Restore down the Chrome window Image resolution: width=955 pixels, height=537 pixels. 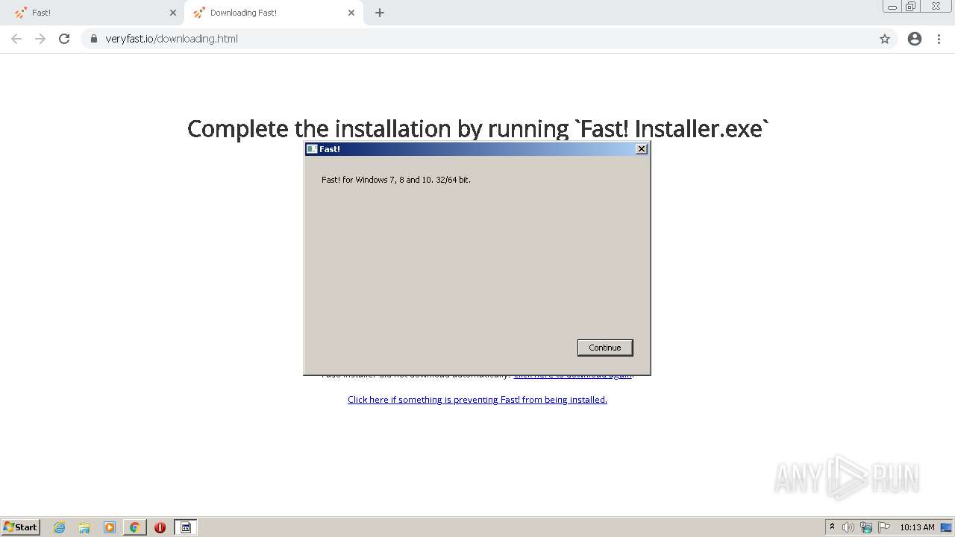pos(911,7)
